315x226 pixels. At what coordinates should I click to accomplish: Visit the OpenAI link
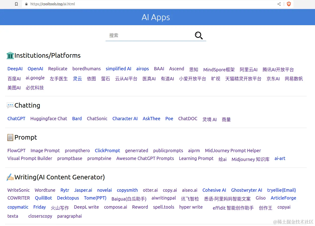35,69
